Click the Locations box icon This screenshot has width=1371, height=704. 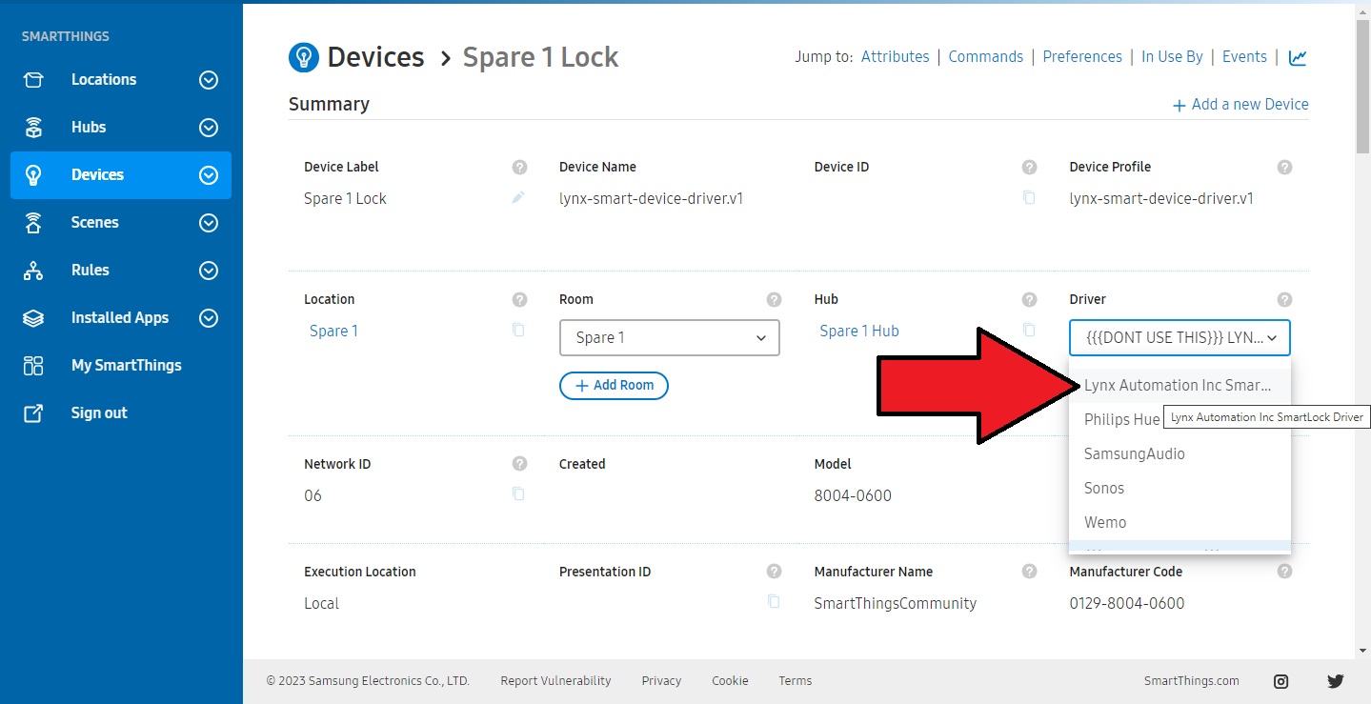click(33, 80)
